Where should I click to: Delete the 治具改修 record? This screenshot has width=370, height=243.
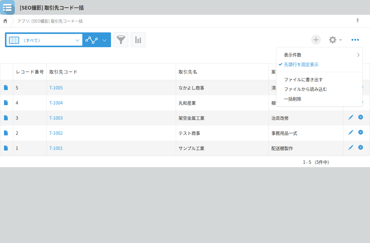360,117
